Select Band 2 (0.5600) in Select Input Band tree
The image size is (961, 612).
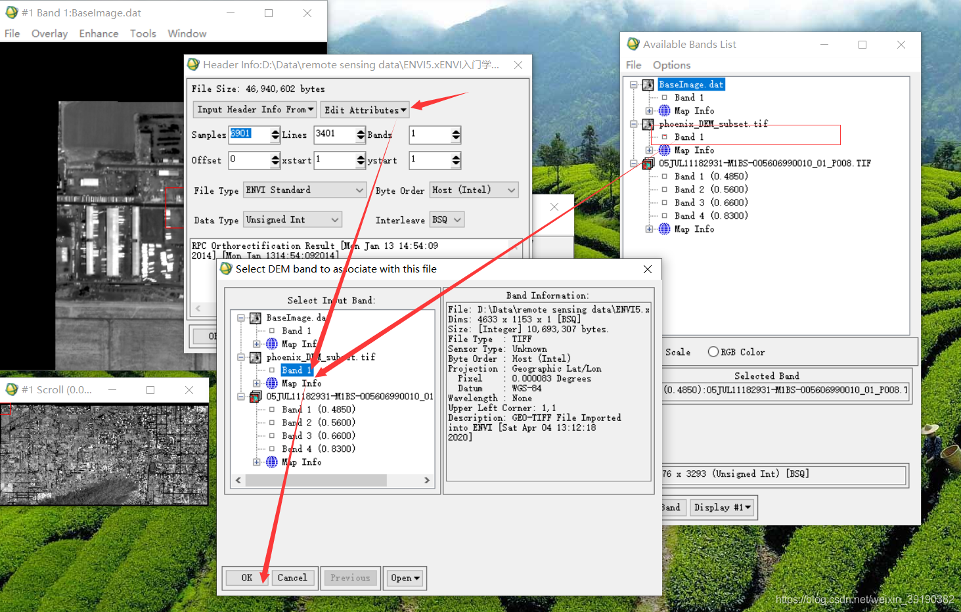point(319,423)
